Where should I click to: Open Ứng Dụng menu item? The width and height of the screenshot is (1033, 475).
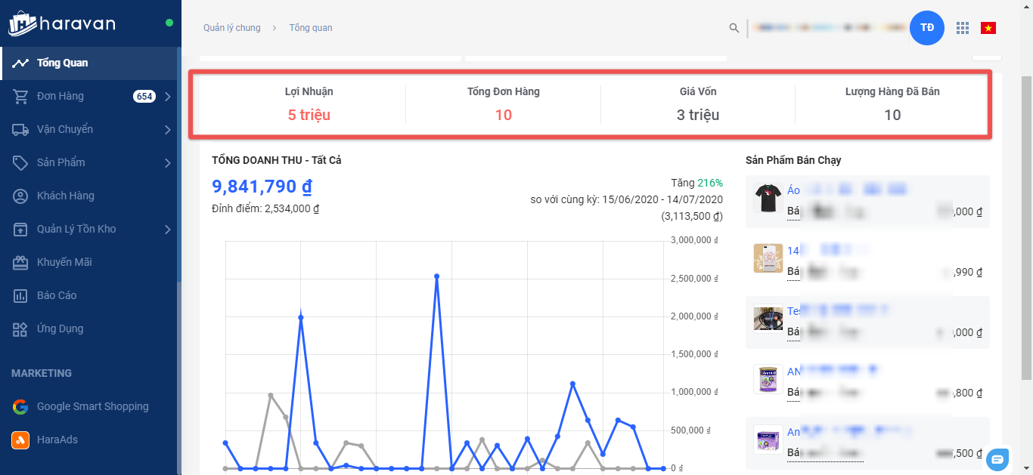[x=89, y=329]
